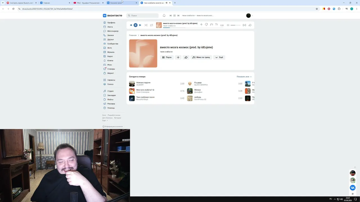Skip to the next track in player bar
Screen dimensions: 360x202
(x=140, y=25)
